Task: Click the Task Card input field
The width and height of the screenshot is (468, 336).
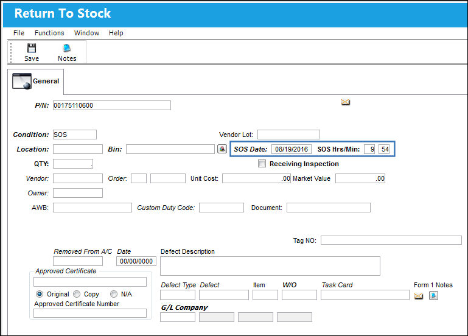Action: [x=365, y=295]
